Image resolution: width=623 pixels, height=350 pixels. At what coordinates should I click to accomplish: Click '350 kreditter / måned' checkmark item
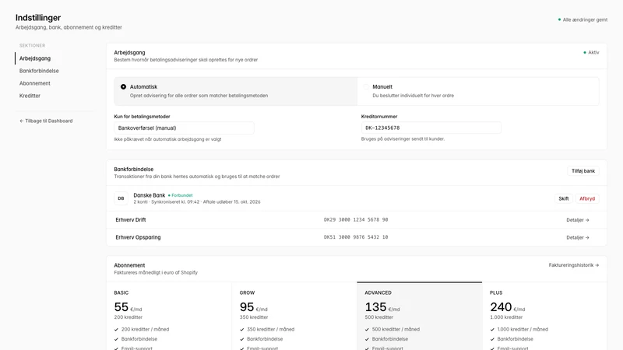point(267,329)
